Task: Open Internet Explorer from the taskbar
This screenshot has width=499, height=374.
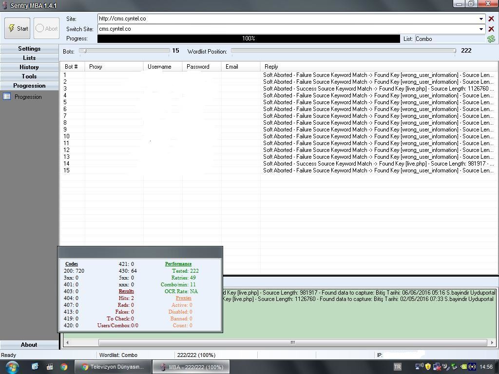Action: coord(35,367)
